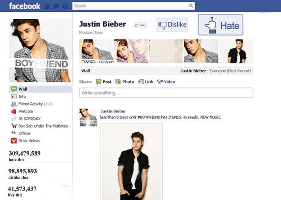Click the JB SOMEDAY icon
This screenshot has height=200, width=281.
(14, 119)
